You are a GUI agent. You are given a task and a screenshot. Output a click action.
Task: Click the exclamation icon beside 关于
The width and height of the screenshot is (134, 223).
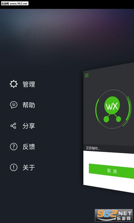click(x=14, y=168)
